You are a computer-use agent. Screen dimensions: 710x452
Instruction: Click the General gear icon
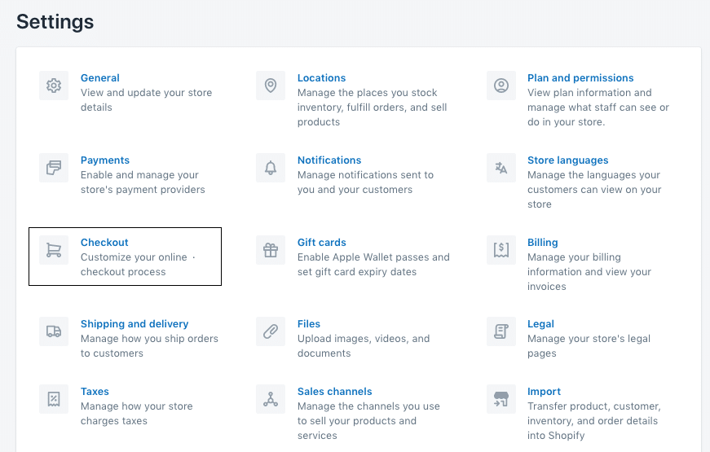[54, 86]
